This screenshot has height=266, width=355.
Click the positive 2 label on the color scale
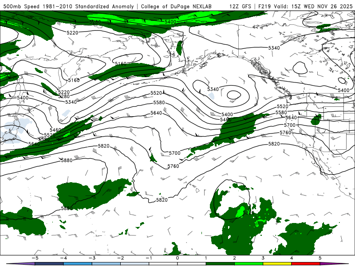tap(234, 258)
